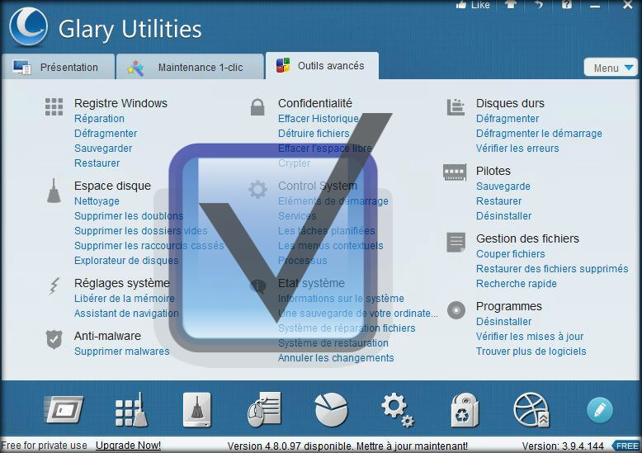Screen dimensions: 642x453
Task: Click Désinstaller under Programmes
Action: click(x=504, y=322)
